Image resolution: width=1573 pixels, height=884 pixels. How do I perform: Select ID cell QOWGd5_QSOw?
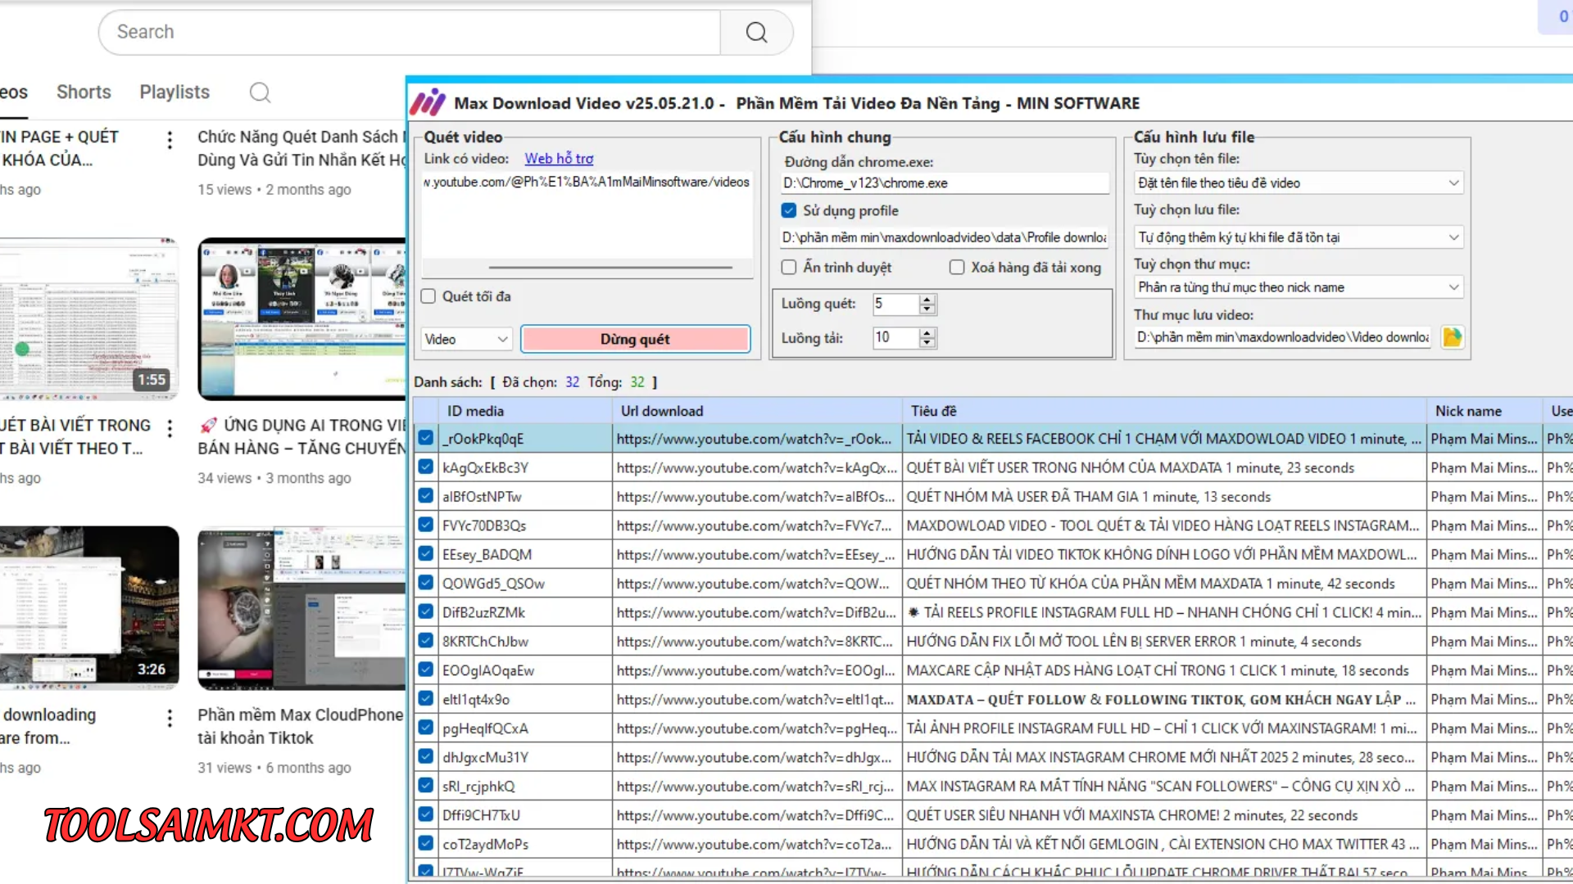(x=524, y=584)
